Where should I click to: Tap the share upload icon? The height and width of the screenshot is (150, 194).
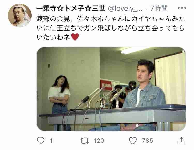pos(181,140)
